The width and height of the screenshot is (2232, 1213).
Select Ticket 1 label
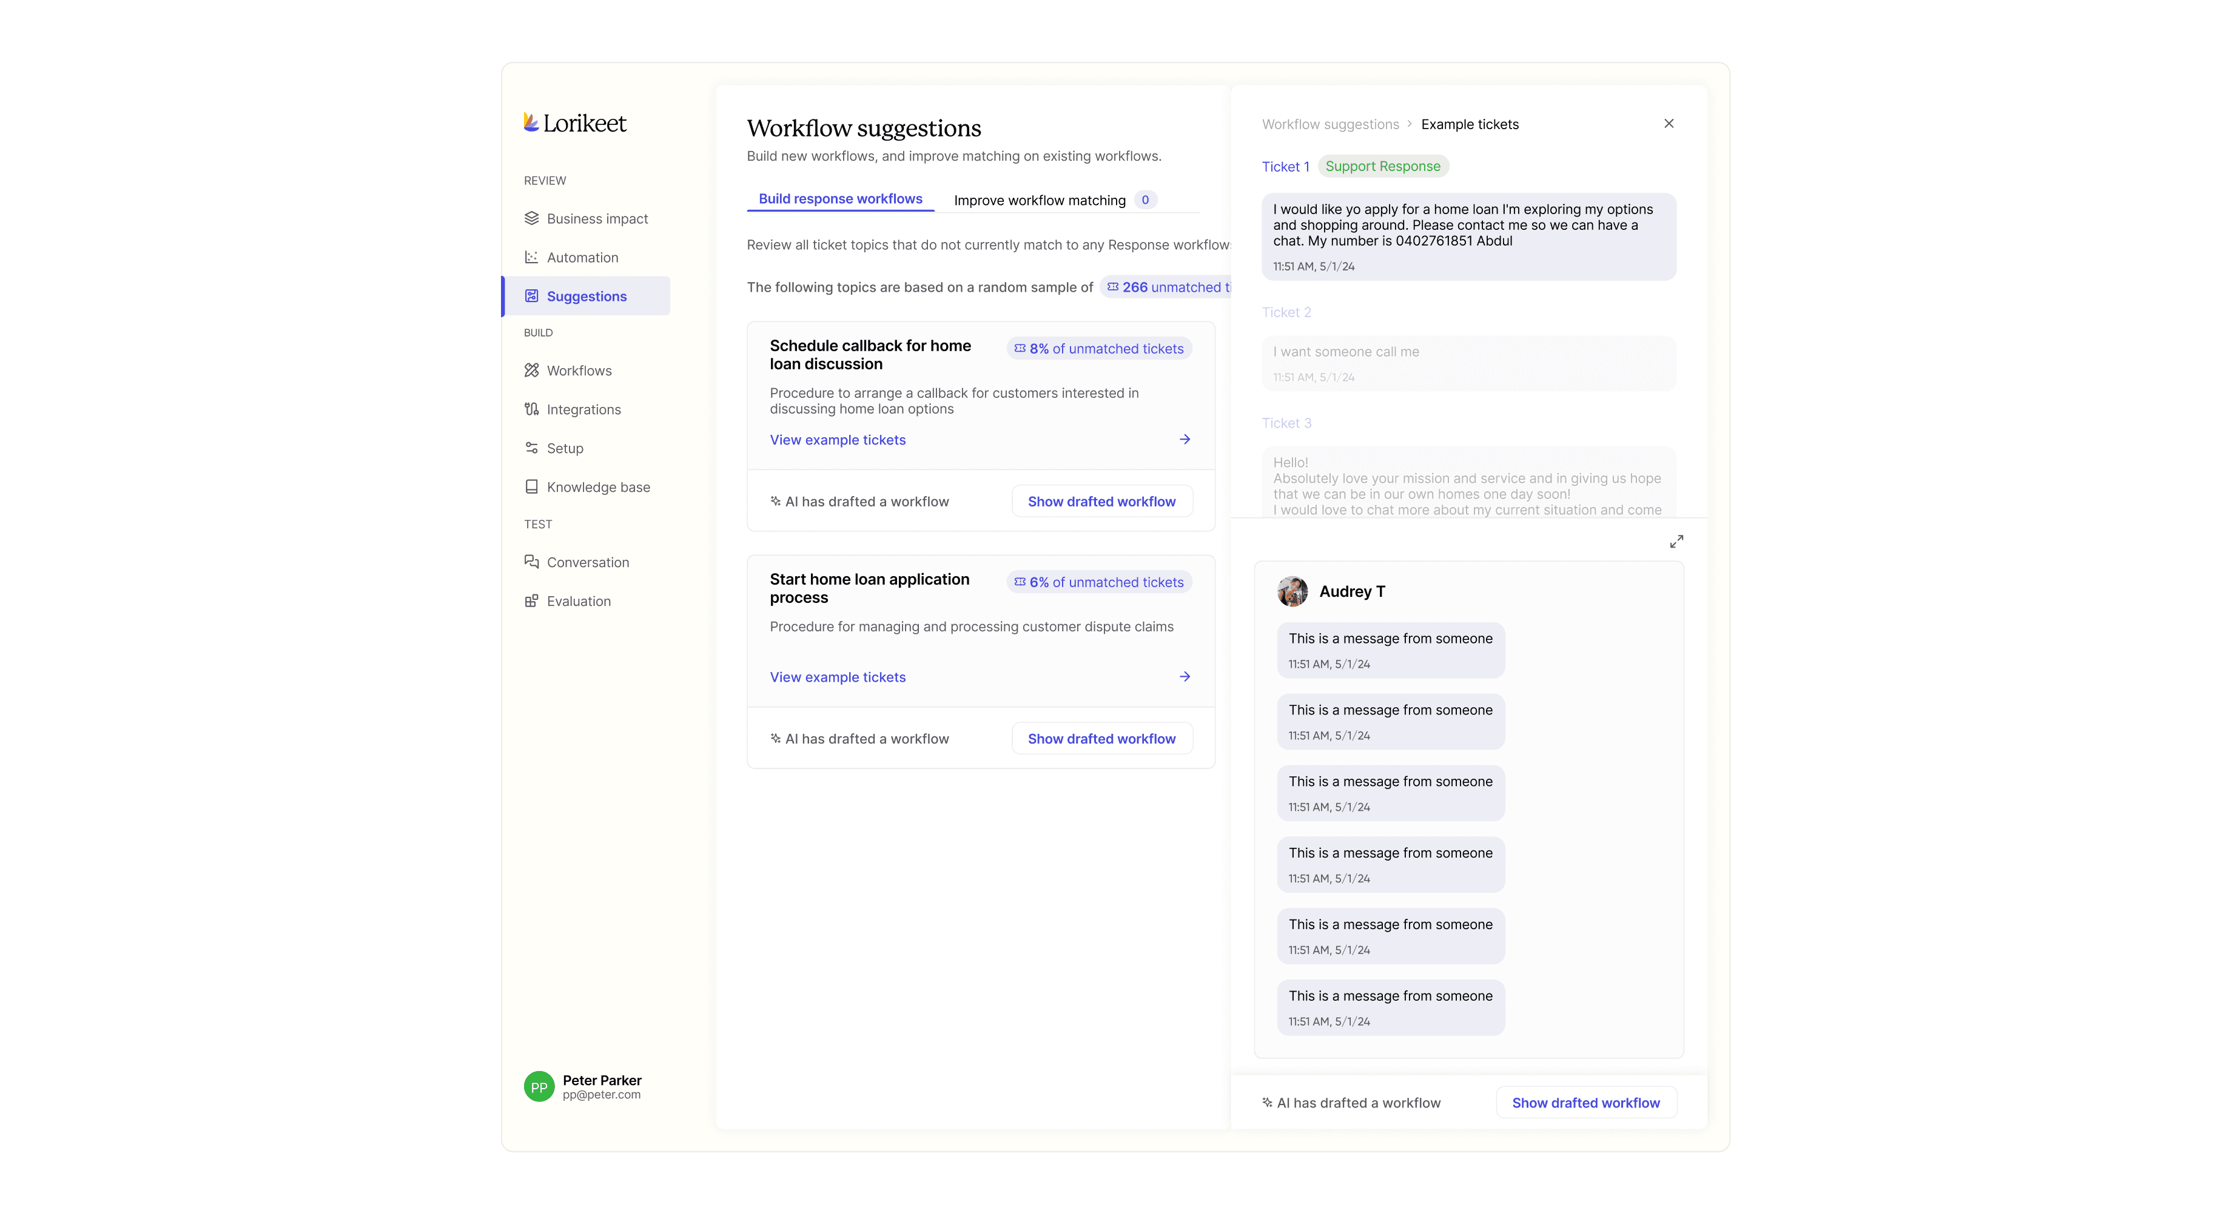tap(1285, 166)
